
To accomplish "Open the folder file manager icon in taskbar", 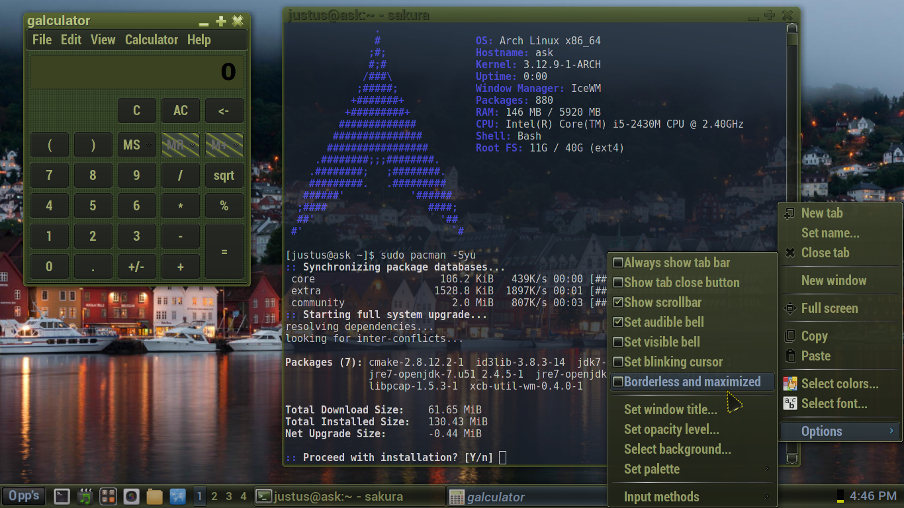I will [x=154, y=496].
